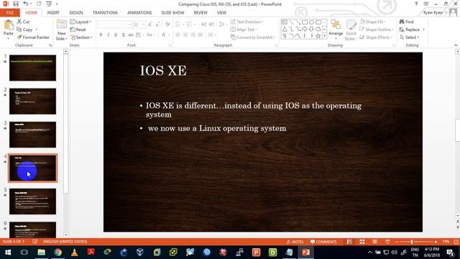Click zoom in plus button

[436, 242]
